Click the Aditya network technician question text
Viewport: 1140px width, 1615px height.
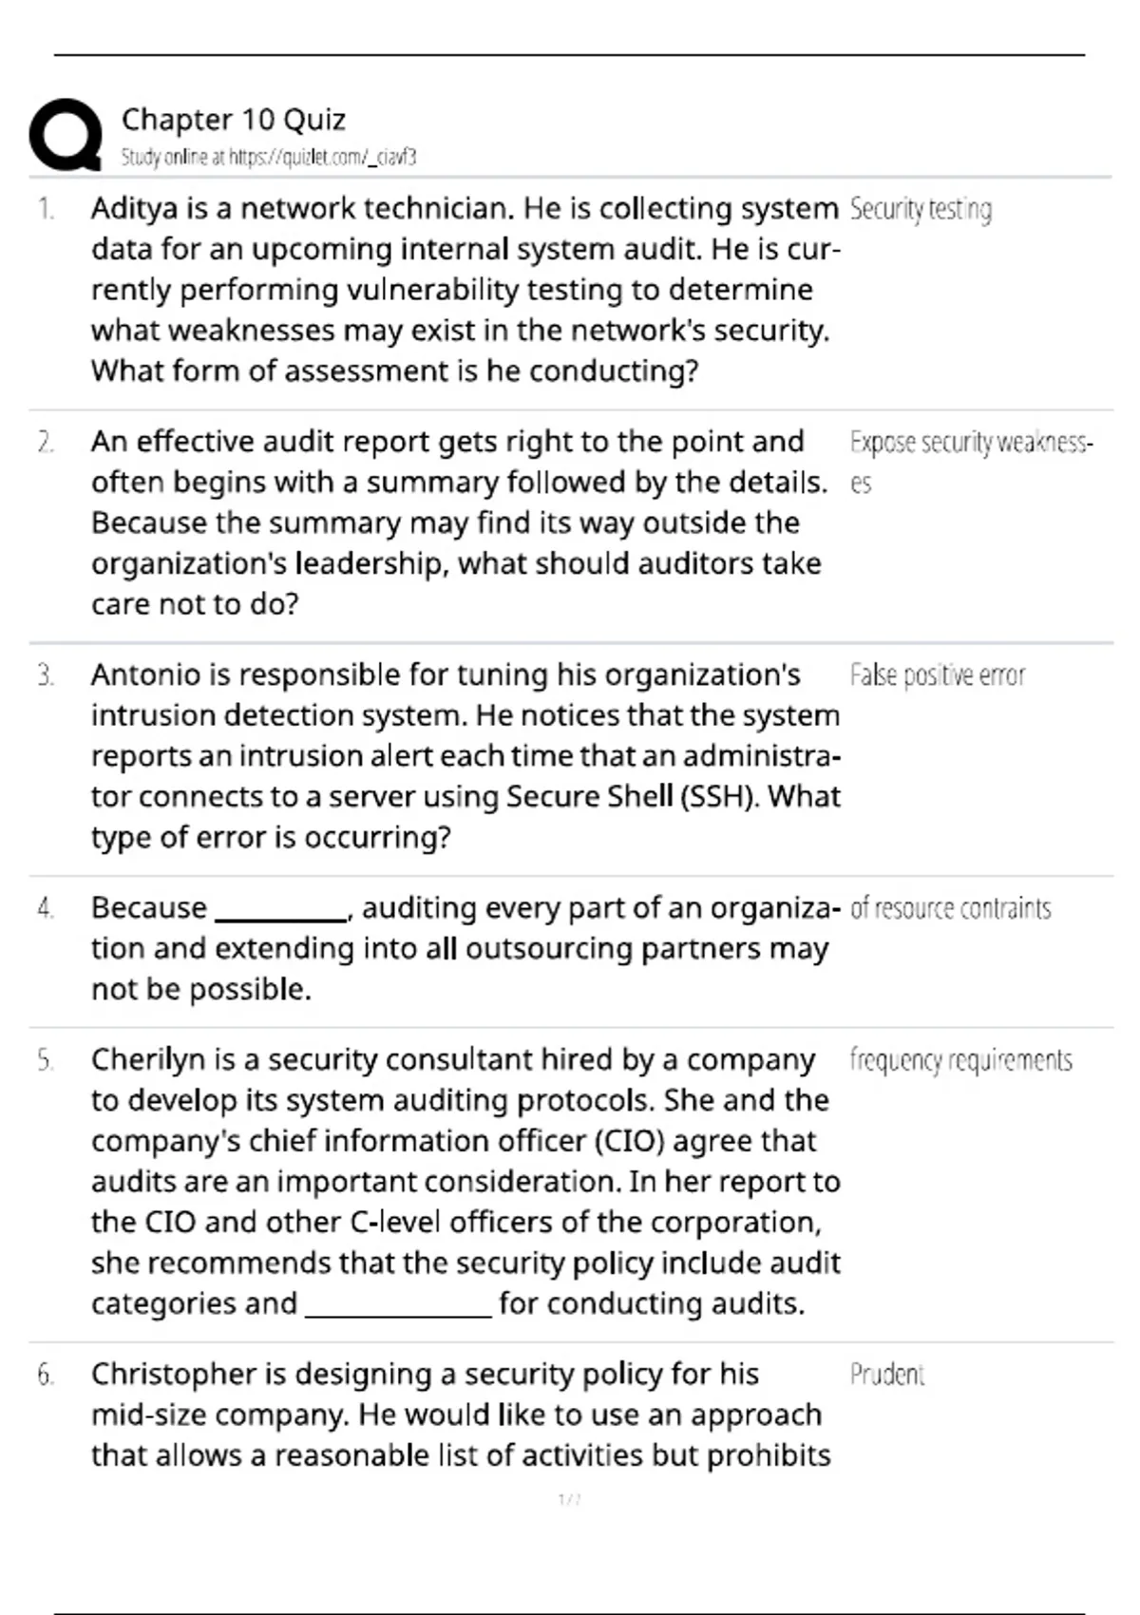tap(465, 289)
